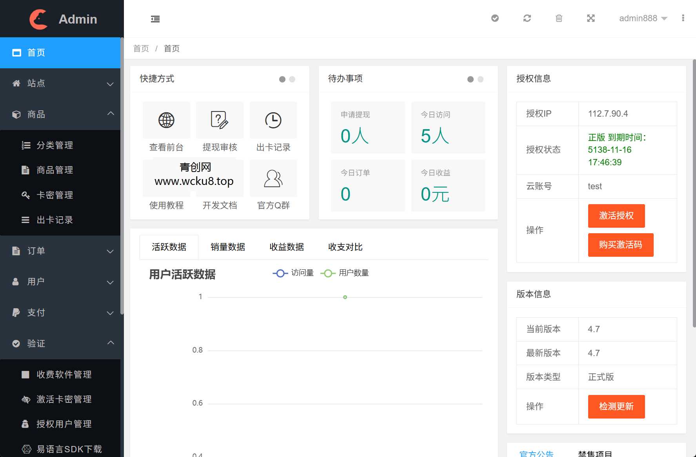This screenshot has width=696, height=457.
Task: Switch to the 销量数据 tab
Action: pos(228,247)
